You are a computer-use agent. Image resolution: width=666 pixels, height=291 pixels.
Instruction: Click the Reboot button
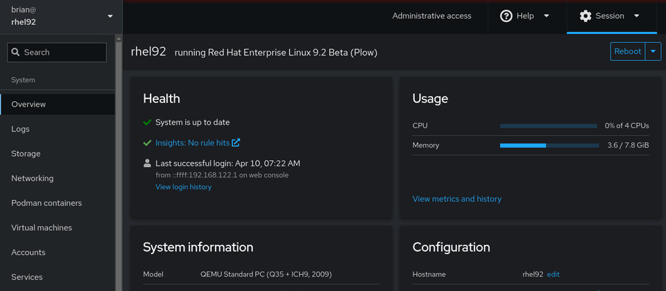coord(628,51)
